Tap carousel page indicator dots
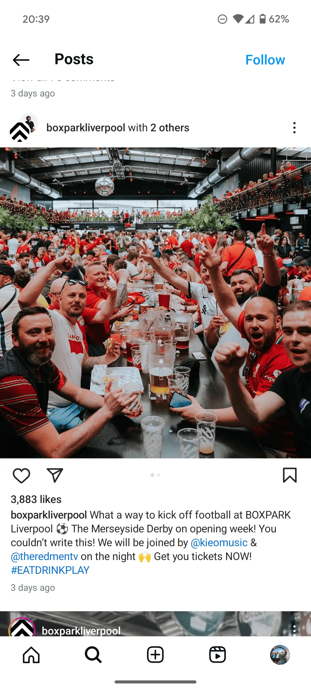Screen dimensions: 311x691 tap(155, 475)
